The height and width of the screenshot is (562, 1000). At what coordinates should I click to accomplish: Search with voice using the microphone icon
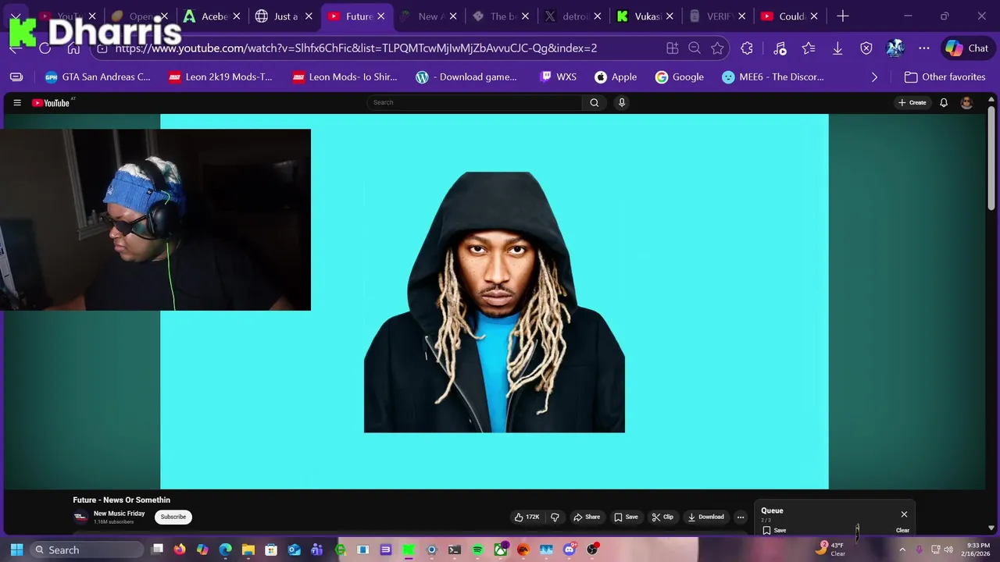point(622,102)
